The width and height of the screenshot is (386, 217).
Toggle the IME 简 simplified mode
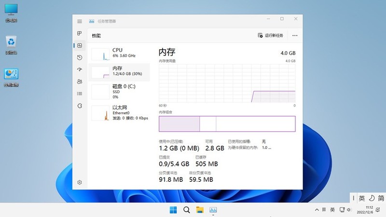381,198
